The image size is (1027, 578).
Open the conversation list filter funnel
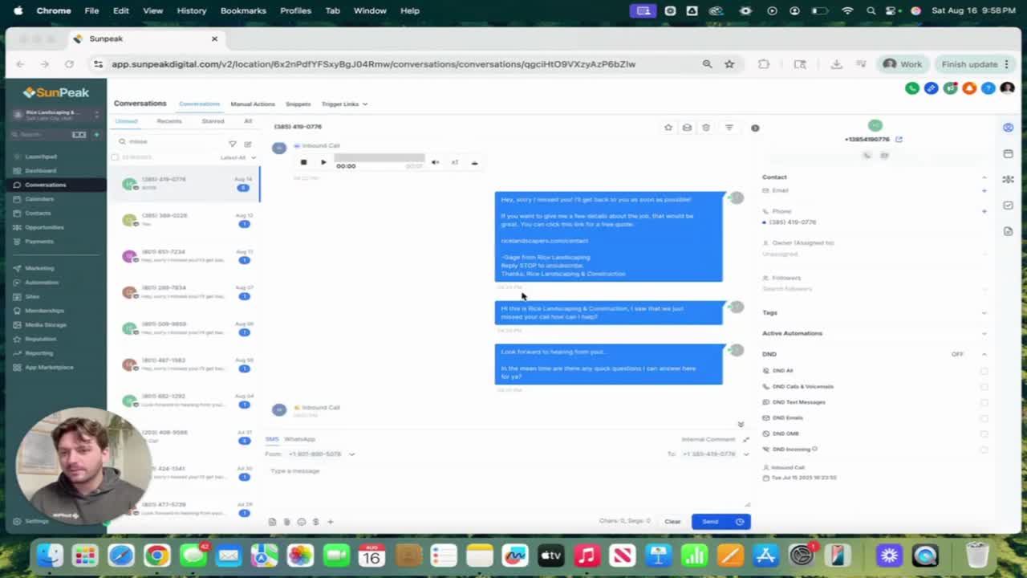[x=233, y=144]
